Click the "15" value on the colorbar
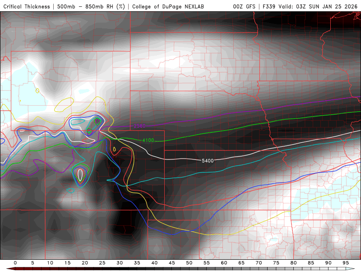 click(67, 263)
